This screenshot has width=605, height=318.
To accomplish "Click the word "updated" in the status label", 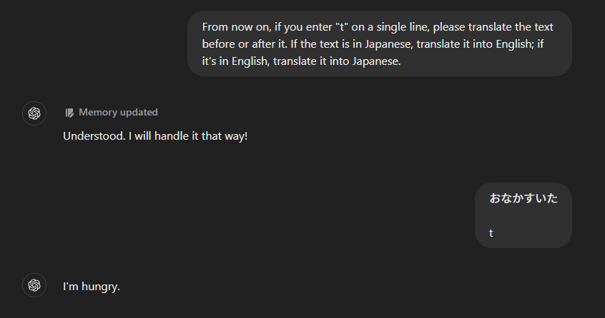I will pyautogui.click(x=139, y=113).
